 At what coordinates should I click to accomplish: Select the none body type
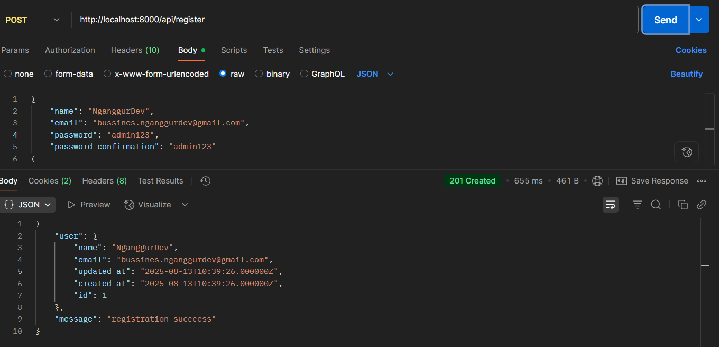[19, 74]
